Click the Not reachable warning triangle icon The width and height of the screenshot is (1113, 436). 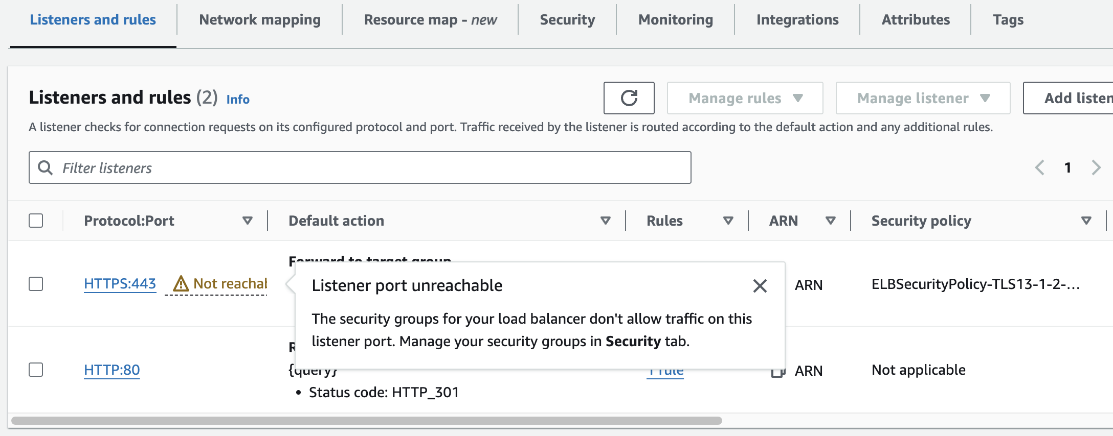click(181, 283)
